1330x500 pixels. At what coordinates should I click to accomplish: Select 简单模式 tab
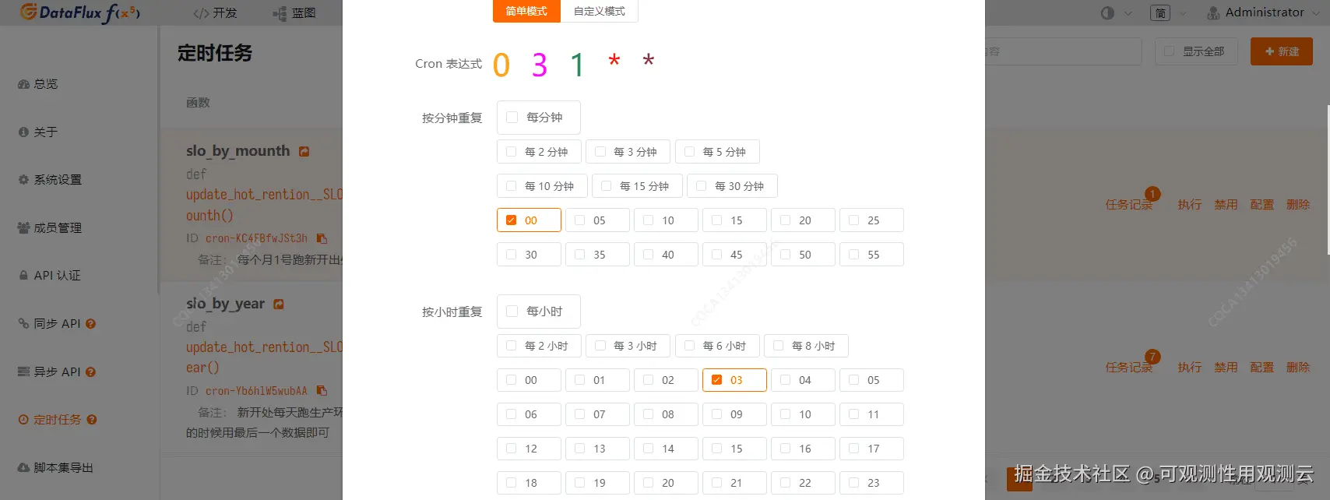pyautogui.click(x=526, y=11)
